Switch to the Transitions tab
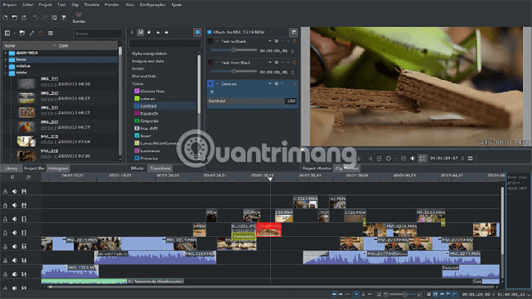 click(160, 168)
